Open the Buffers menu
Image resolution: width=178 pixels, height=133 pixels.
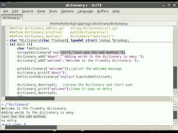103,11
